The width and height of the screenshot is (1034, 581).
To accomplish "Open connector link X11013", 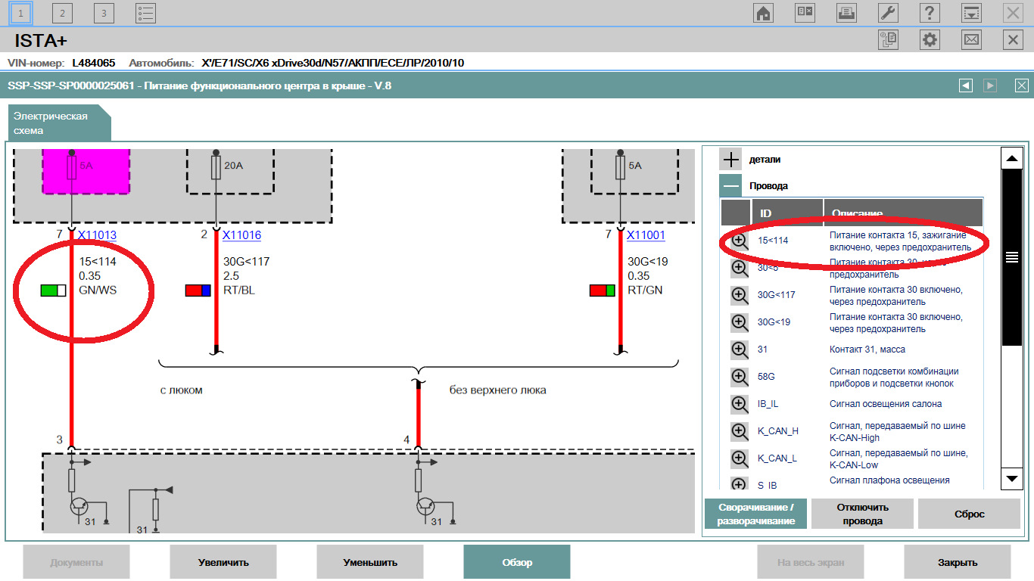I will (x=97, y=235).
